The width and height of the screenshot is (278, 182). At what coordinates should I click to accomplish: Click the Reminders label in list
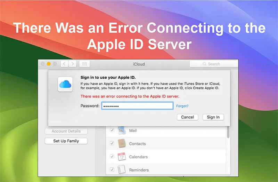(139, 170)
